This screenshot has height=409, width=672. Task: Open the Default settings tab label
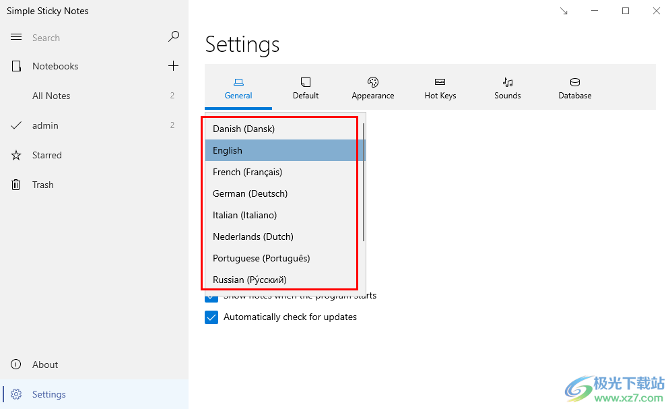pos(306,96)
